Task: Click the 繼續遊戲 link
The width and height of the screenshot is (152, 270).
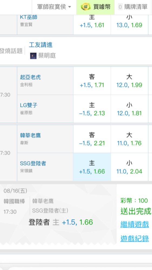Action: point(135,225)
